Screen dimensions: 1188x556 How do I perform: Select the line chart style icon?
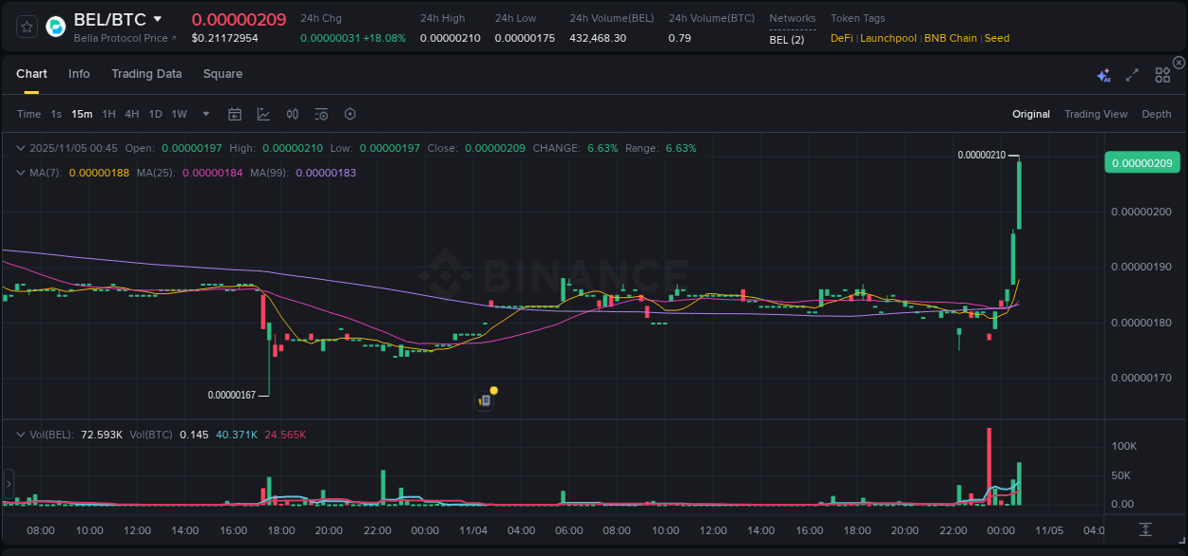[x=263, y=114]
